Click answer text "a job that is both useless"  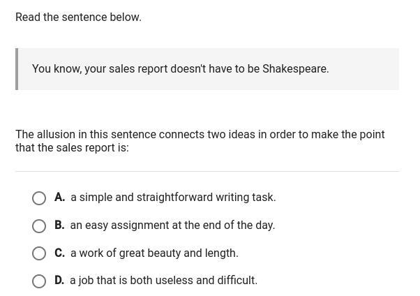tap(163, 281)
